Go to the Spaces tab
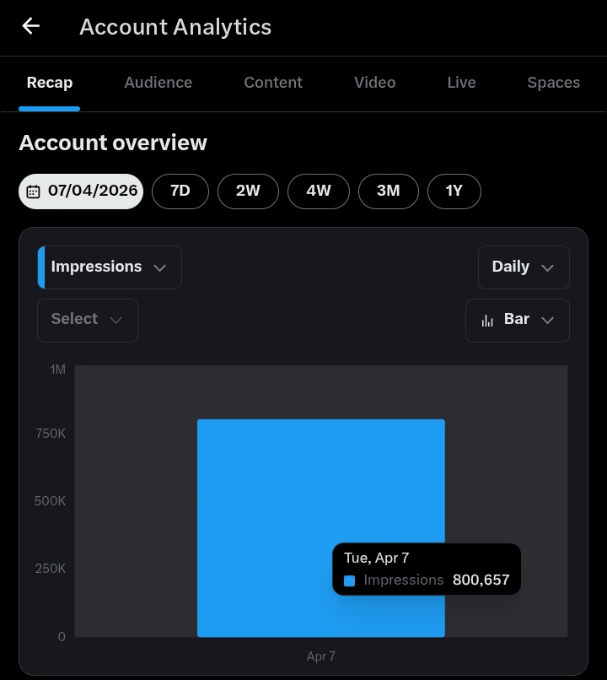This screenshot has width=607, height=680. (553, 83)
